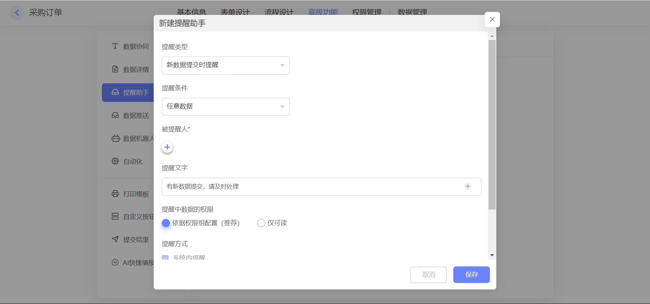Click the 数据机器人 robot icon
The width and height of the screenshot is (650, 304).
[x=115, y=138]
